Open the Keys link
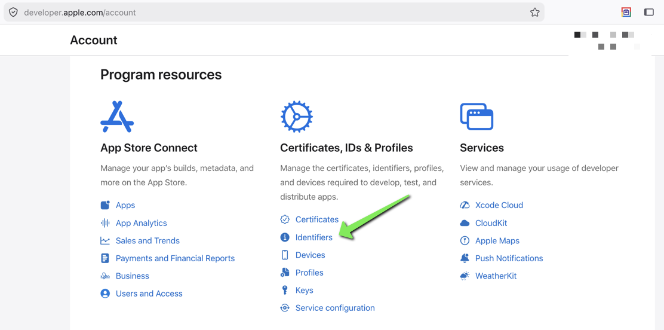The width and height of the screenshot is (664, 330). coord(305,290)
